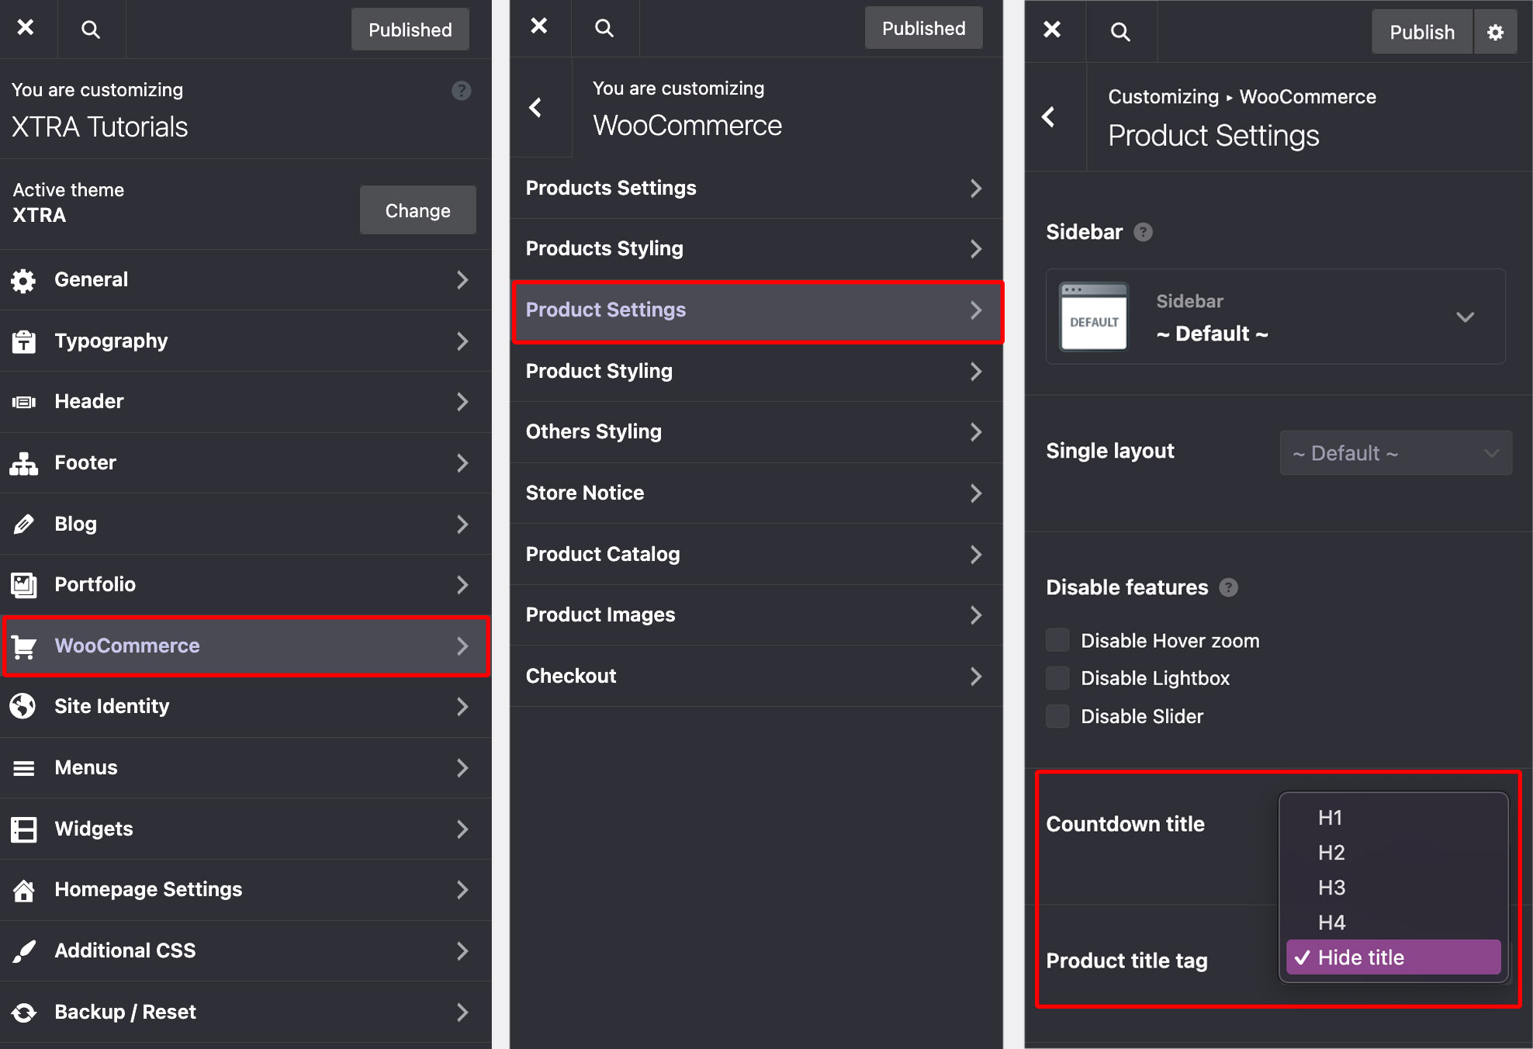
Task: Click the Backup / Reset refresh icon
Action: coord(24,1012)
